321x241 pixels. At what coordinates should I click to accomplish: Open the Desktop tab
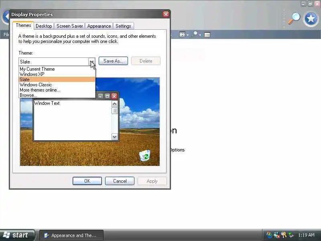[44, 26]
